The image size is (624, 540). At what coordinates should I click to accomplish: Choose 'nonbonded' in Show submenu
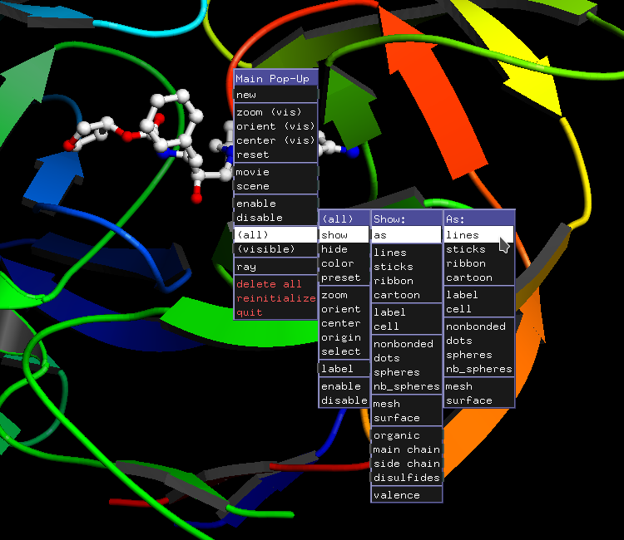[406, 344]
